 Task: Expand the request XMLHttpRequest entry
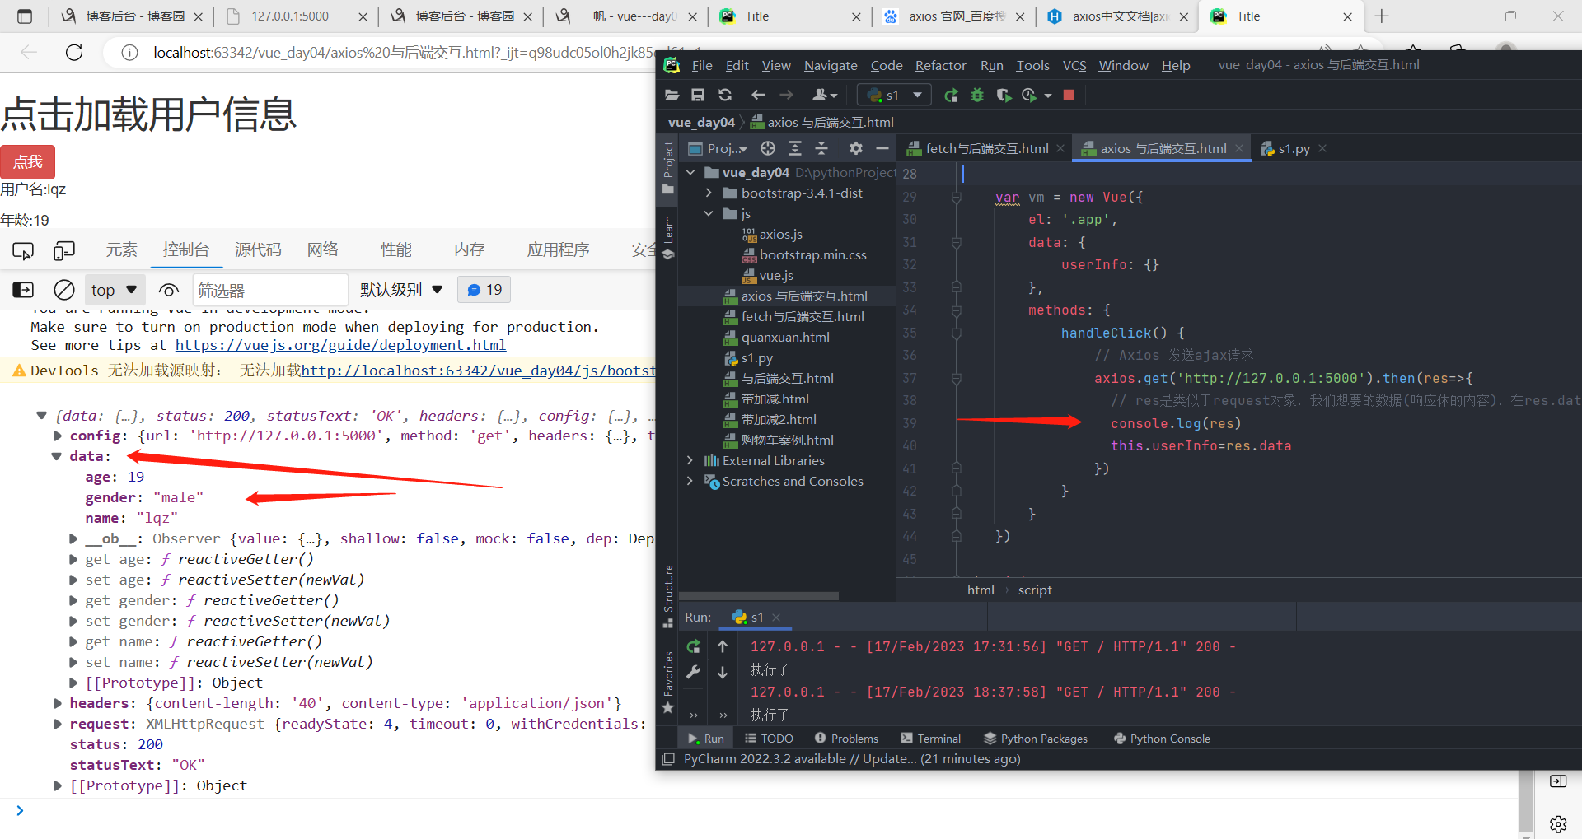click(x=58, y=724)
